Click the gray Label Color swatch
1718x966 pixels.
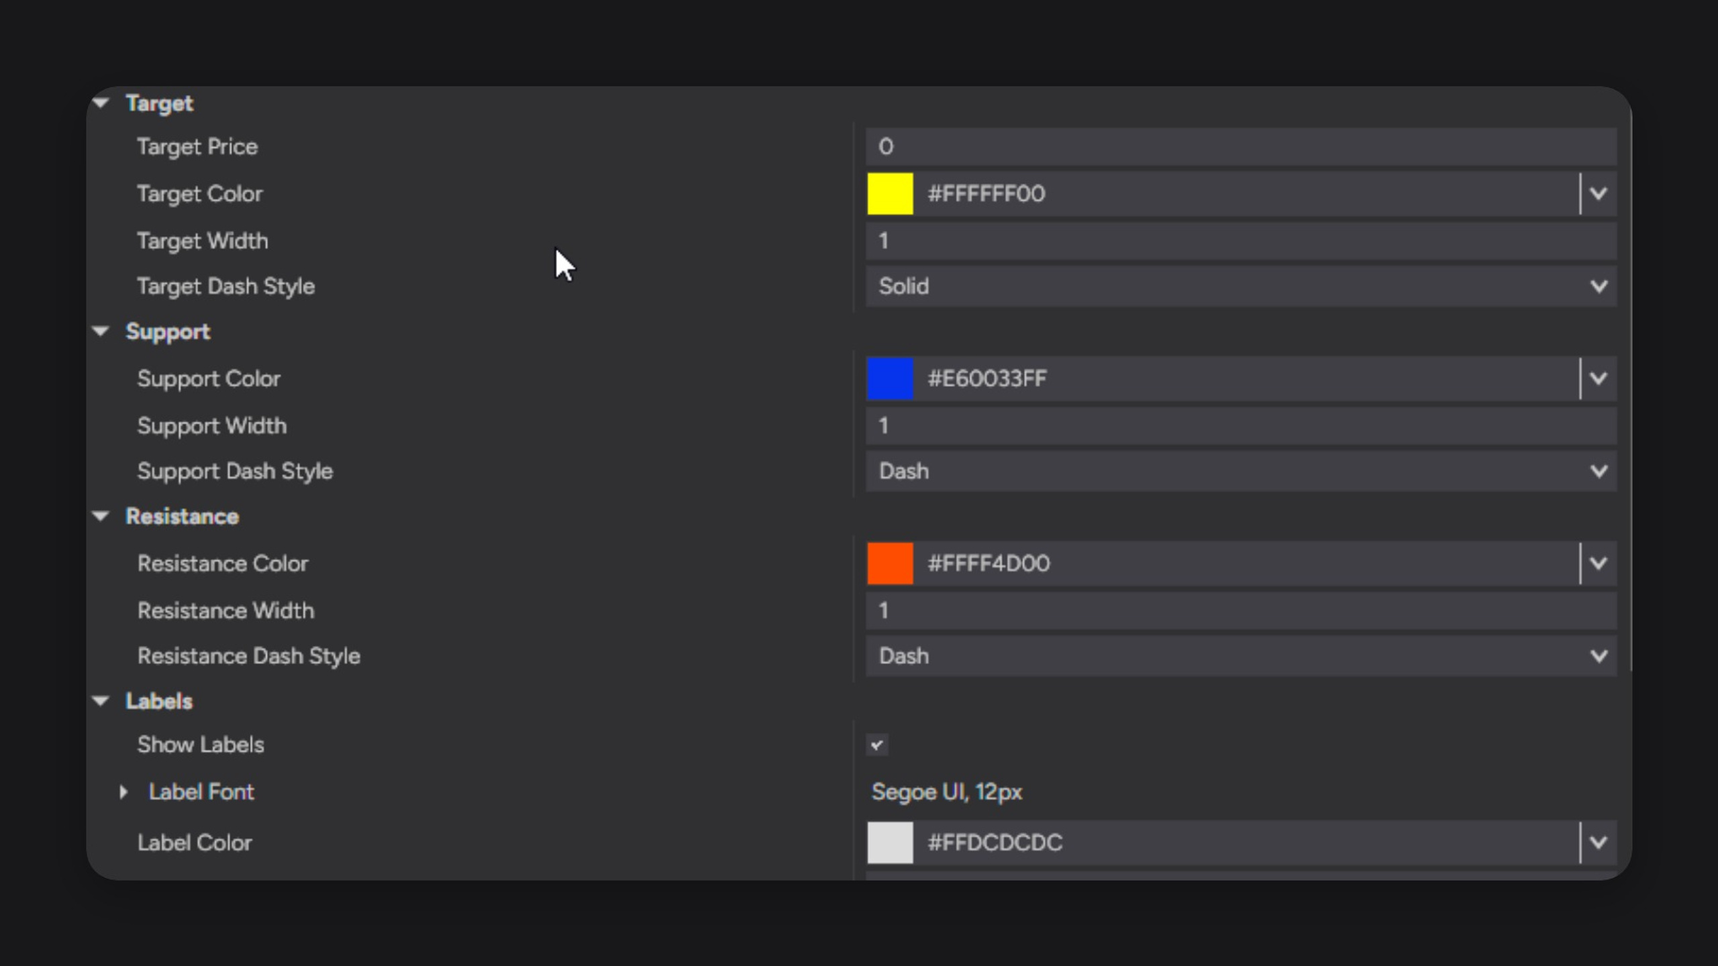coord(890,843)
